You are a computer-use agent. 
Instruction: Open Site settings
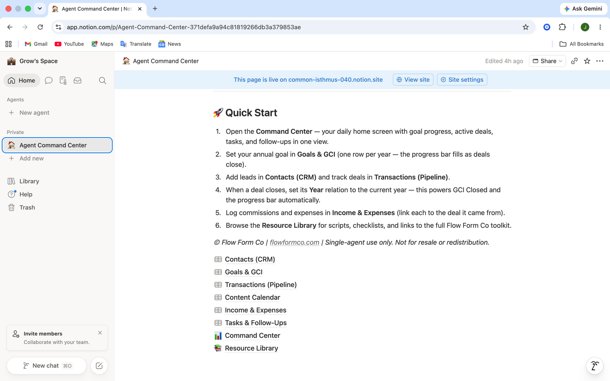coord(462,80)
